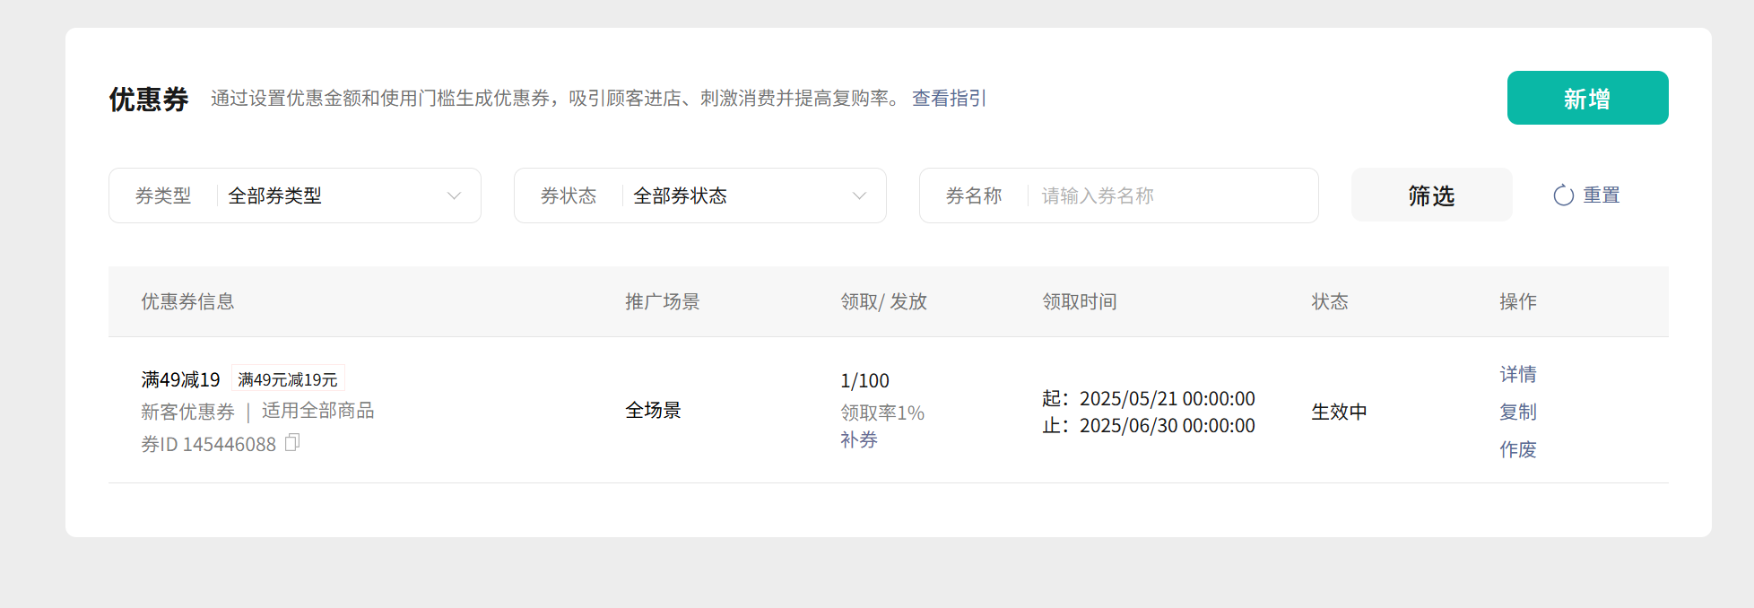Click the 领取/ 发放 column header
This screenshot has height=608, width=1754.
point(884,301)
